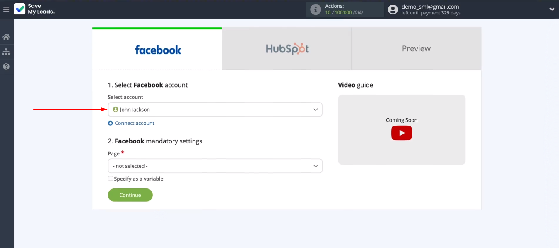Switch to the Preview tab
This screenshot has width=559, height=248.
(x=416, y=49)
